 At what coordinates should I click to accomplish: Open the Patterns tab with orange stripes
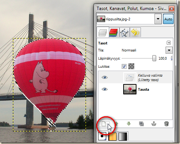(112, 136)
